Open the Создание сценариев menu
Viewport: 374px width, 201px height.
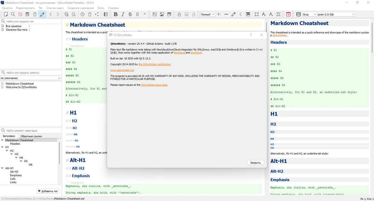[80, 8]
